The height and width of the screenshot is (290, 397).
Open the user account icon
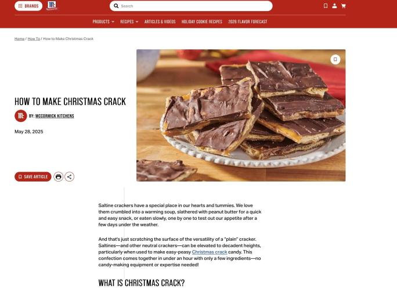point(334,6)
